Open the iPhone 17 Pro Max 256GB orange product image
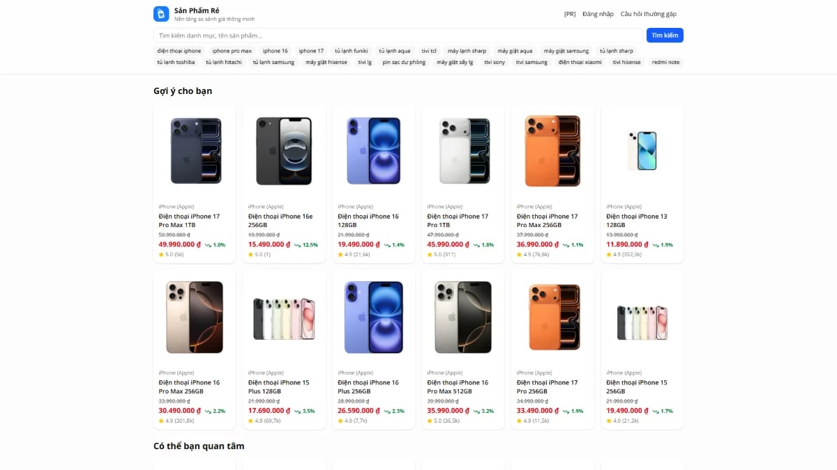Image resolution: width=837 pixels, height=470 pixels. (552, 151)
